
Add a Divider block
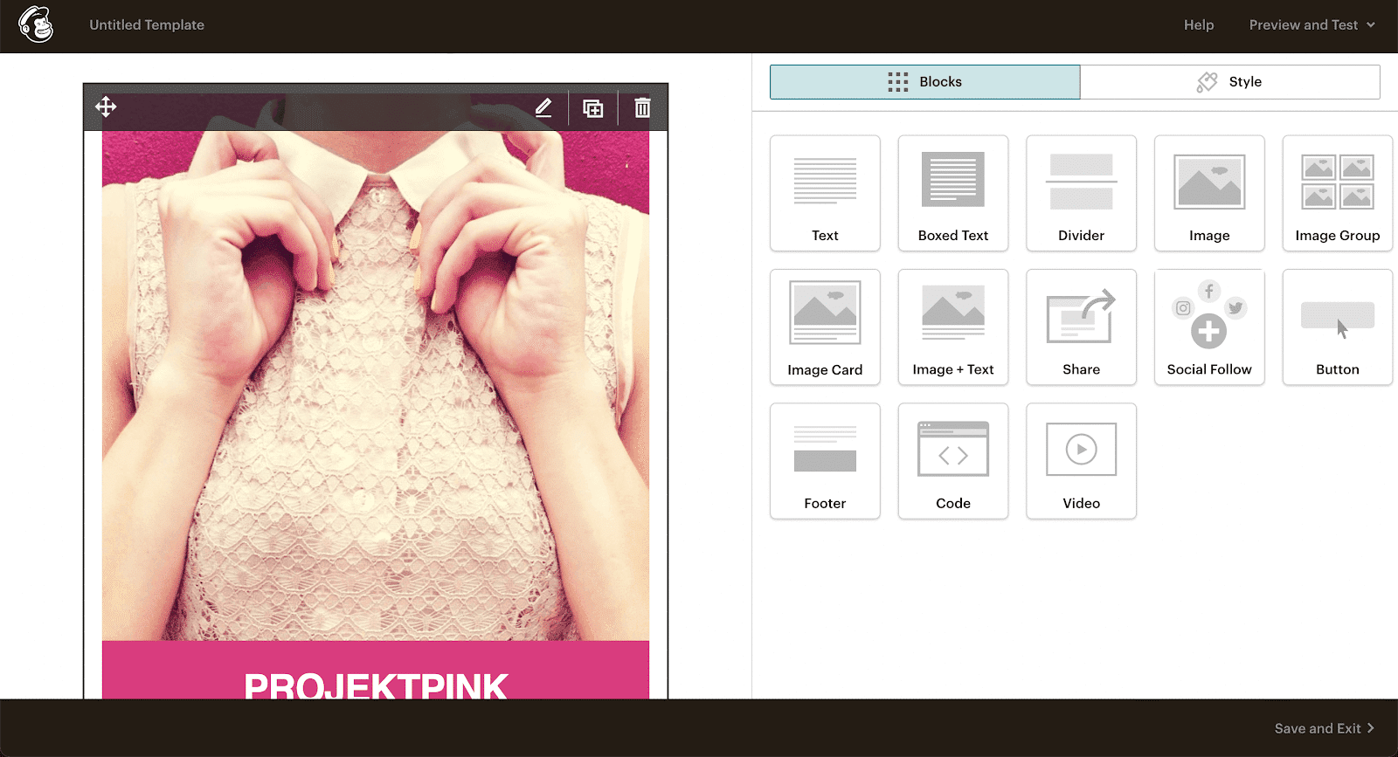pyautogui.click(x=1081, y=193)
